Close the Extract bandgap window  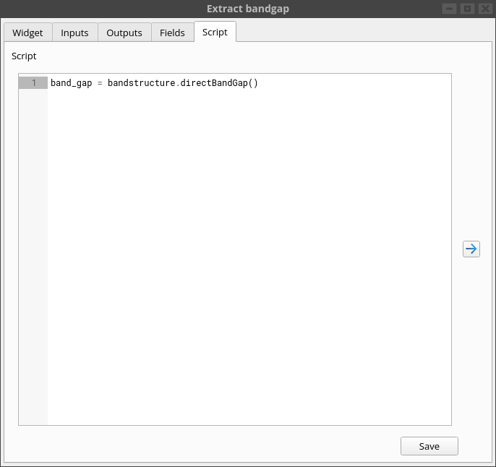(485, 9)
